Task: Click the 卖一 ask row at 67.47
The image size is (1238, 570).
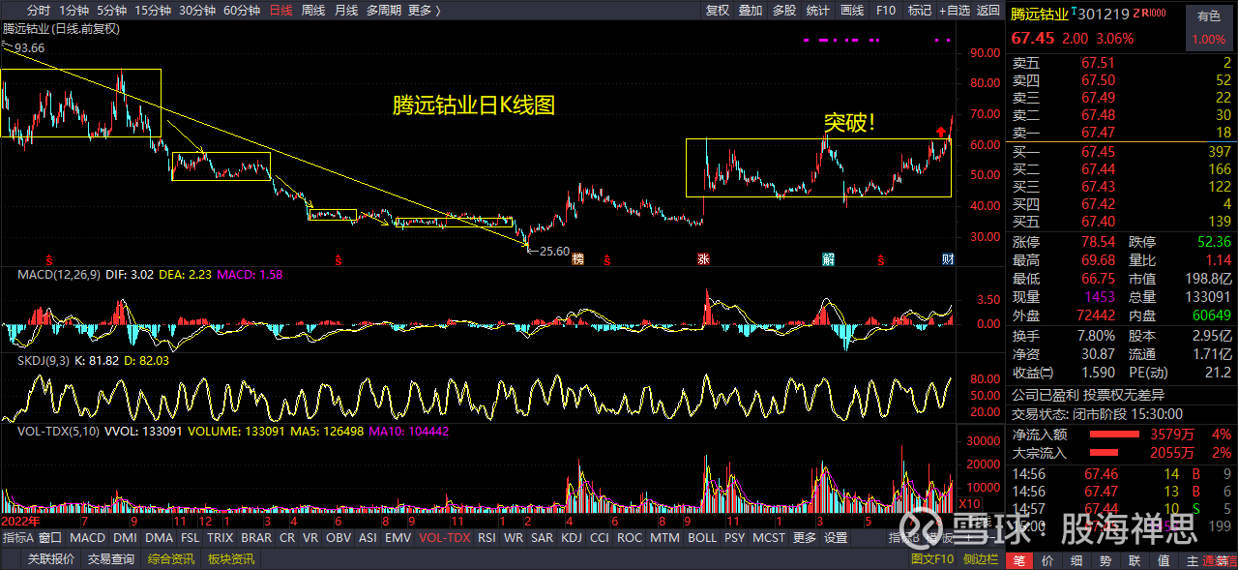Action: click(1122, 133)
